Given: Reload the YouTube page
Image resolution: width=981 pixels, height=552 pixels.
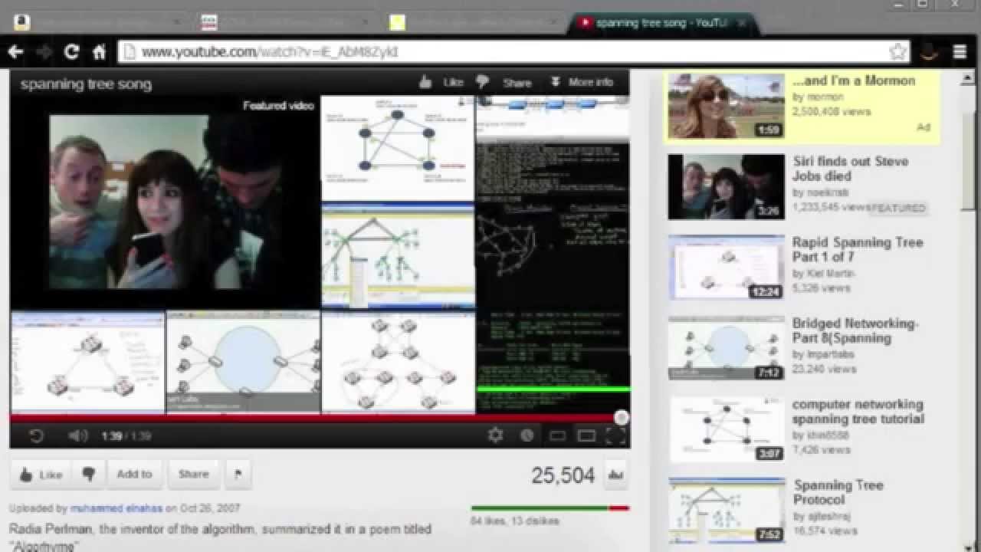Looking at the screenshot, I should click(72, 52).
